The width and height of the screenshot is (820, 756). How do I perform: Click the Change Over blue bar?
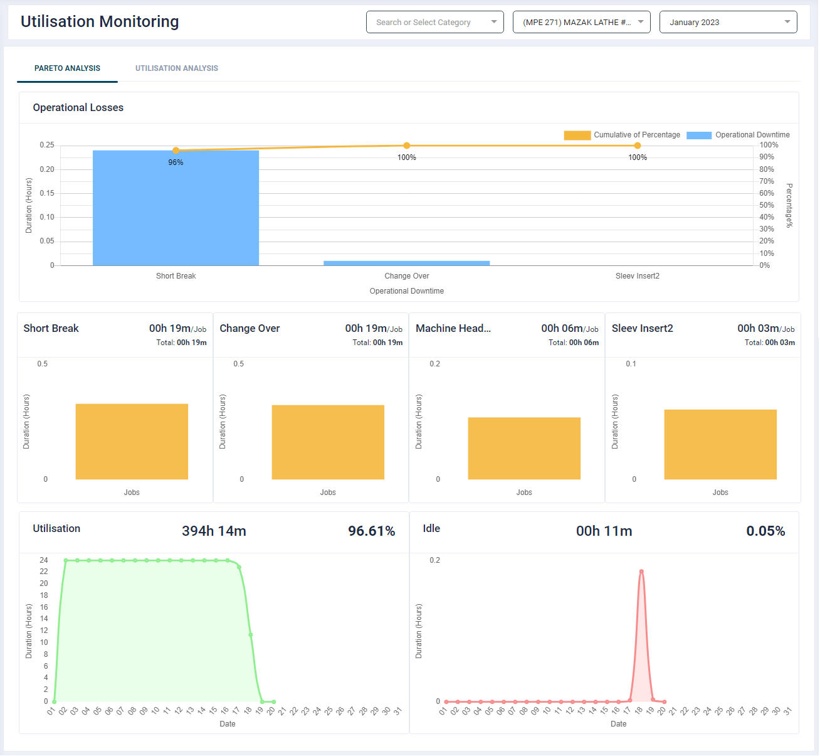click(406, 263)
